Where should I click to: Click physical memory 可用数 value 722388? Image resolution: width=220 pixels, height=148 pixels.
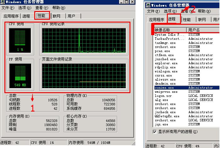[x=109, y=104]
